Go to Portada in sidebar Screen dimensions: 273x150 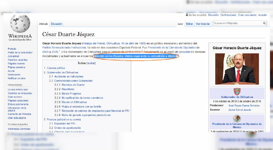coord(12,49)
